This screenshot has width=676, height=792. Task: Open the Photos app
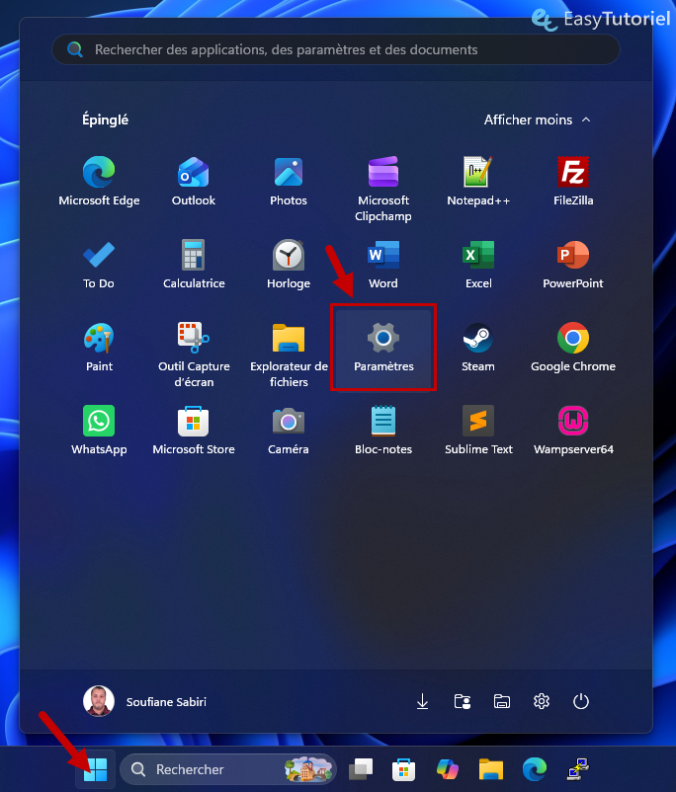point(289,182)
